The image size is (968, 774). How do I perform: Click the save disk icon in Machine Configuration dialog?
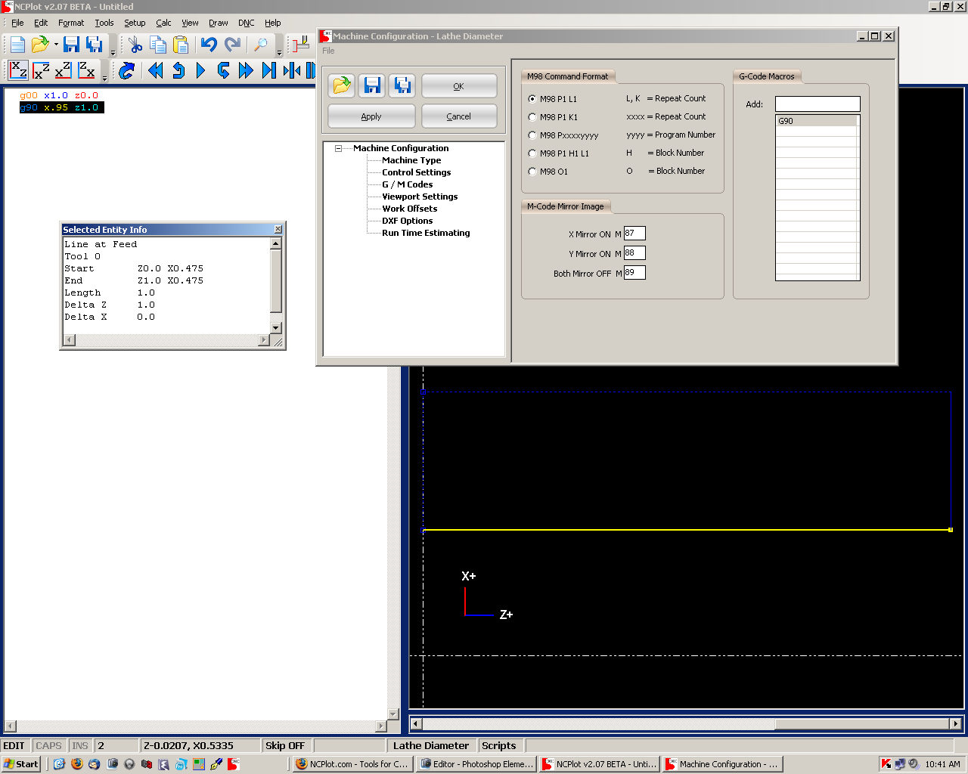click(372, 85)
